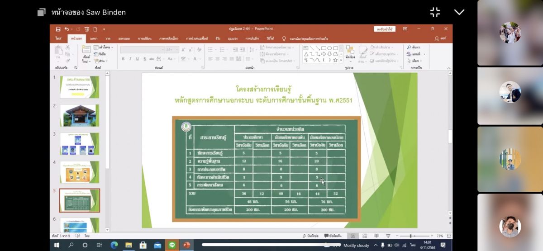This screenshot has height=251, width=543.
Task: Adjust the zoom slider in status bar
Action: [x=411, y=236]
